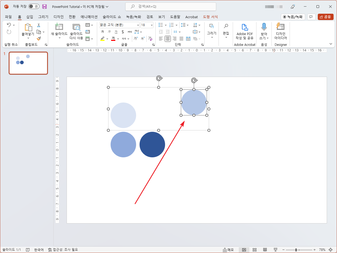Screen dimensions: 337x253
Task: Align text left in 단락 group
Action: click(161, 39)
